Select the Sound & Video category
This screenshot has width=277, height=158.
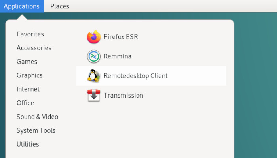(37, 117)
